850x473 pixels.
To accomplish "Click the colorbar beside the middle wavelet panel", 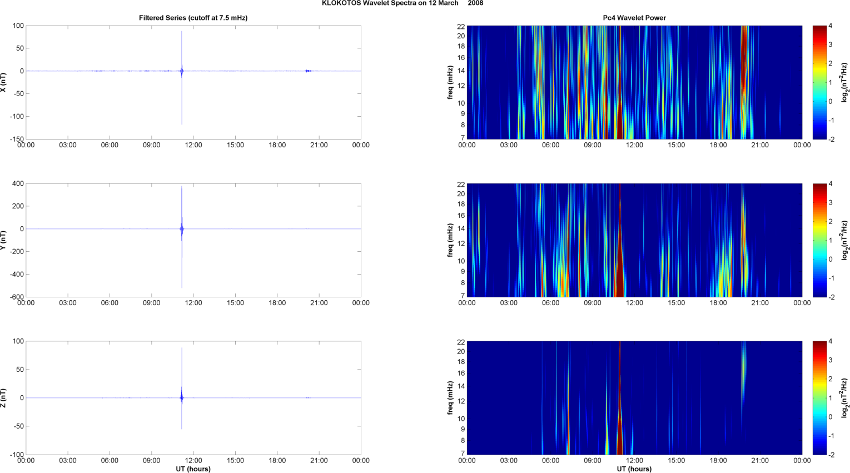I will click(819, 240).
